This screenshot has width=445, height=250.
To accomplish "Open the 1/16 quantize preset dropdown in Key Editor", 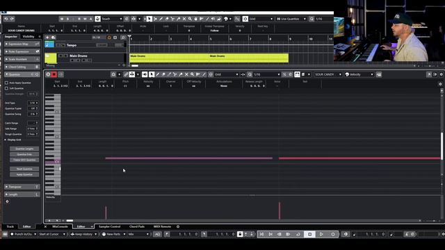I will (266, 74).
